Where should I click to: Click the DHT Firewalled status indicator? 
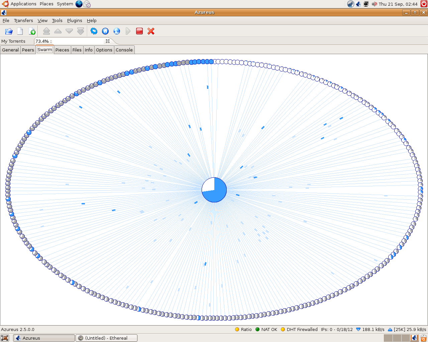point(299,330)
